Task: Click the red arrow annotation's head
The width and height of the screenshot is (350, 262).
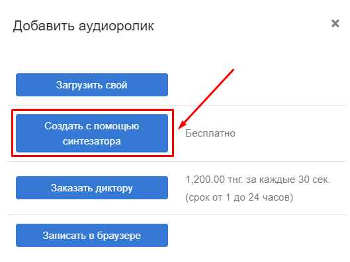Action: [x=181, y=126]
